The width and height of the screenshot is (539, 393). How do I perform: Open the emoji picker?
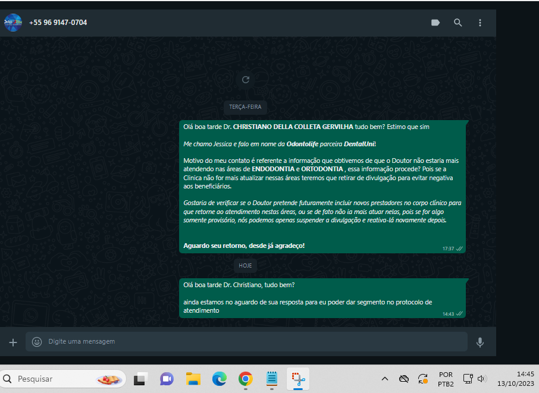37,341
